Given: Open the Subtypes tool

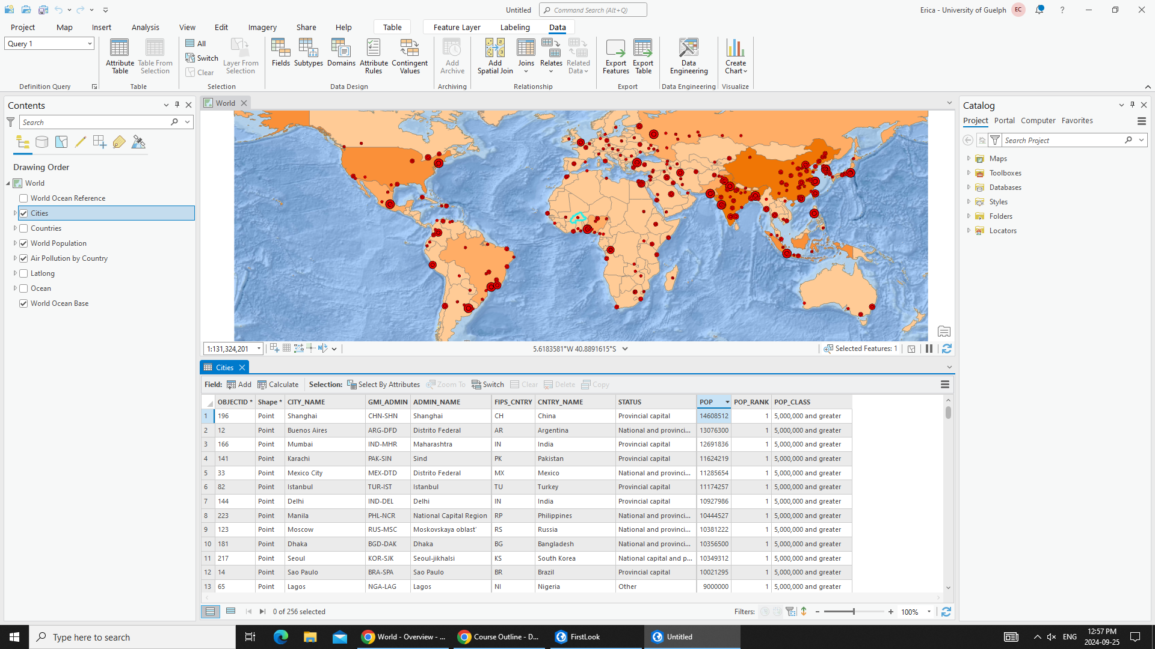Looking at the screenshot, I should [308, 56].
